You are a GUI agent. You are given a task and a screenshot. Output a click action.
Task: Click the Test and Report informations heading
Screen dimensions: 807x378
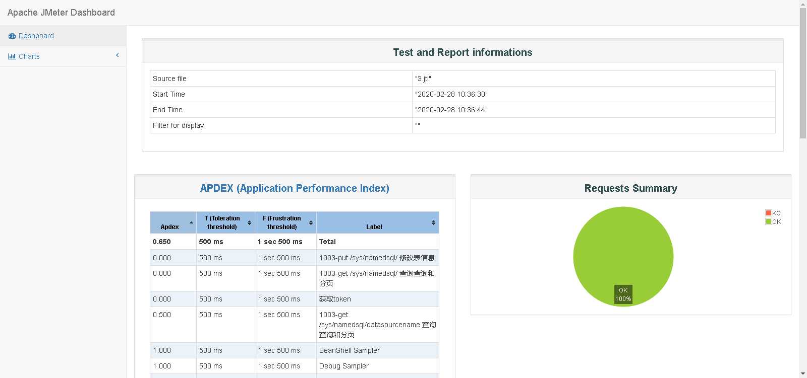click(463, 52)
